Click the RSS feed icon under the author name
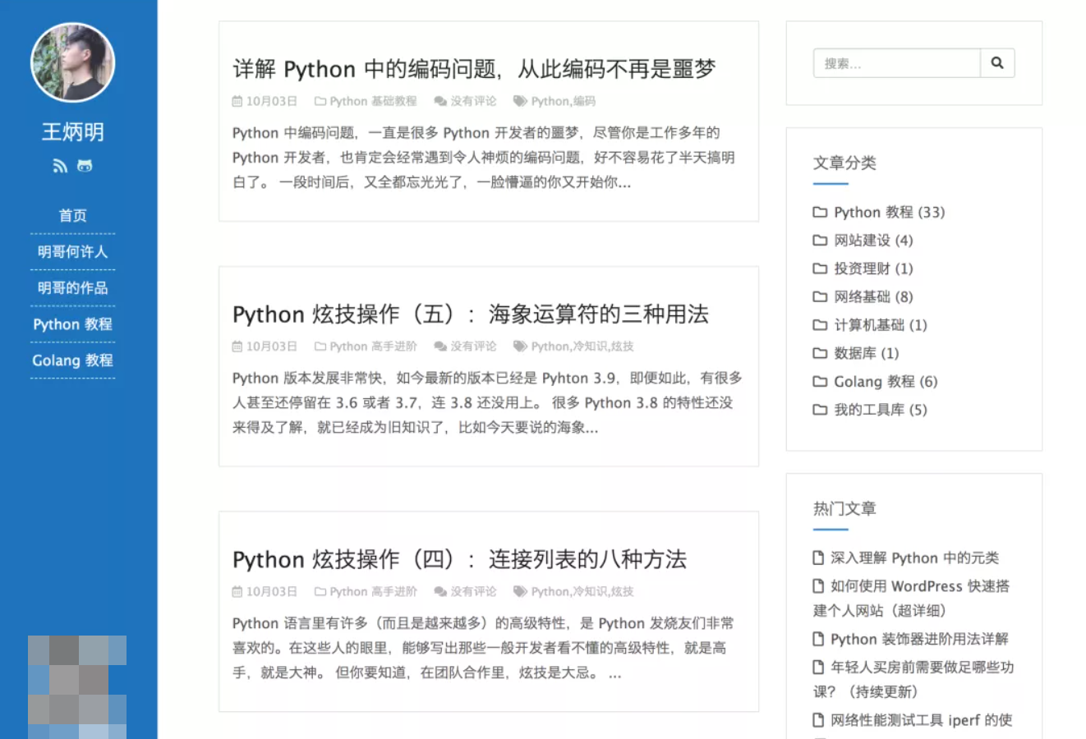This screenshot has height=739, width=1086. [x=60, y=166]
